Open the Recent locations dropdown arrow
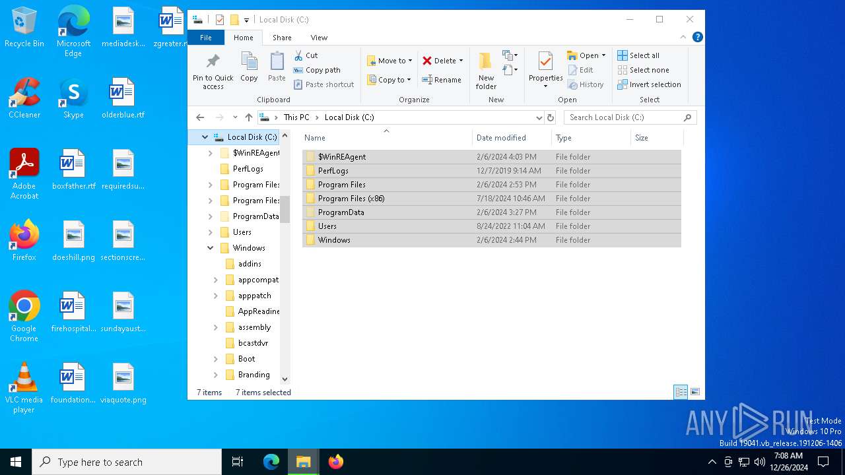 click(x=235, y=117)
